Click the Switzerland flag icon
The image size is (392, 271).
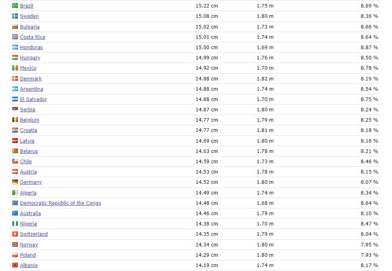click(x=15, y=234)
